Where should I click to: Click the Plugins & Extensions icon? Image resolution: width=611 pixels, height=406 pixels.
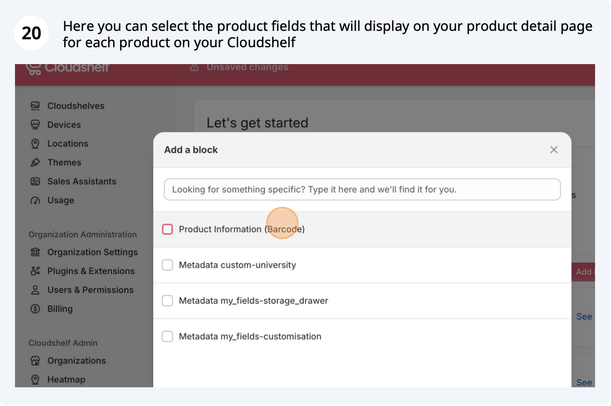click(35, 271)
